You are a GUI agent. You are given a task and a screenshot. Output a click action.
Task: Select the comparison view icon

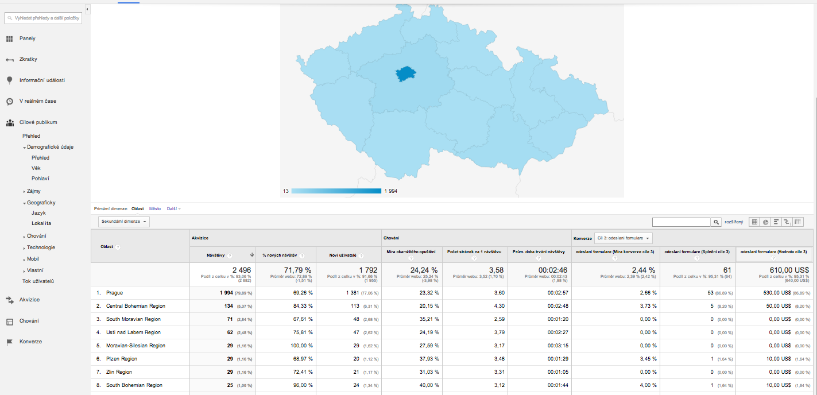(786, 222)
